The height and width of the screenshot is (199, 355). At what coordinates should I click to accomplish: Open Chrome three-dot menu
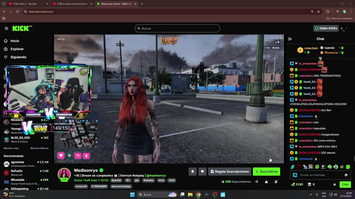click(351, 12)
